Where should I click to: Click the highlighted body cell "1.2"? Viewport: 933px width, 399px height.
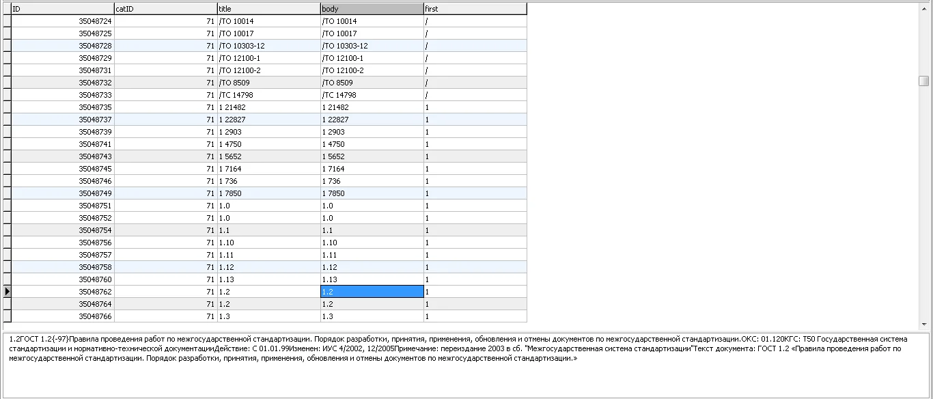[372, 292]
